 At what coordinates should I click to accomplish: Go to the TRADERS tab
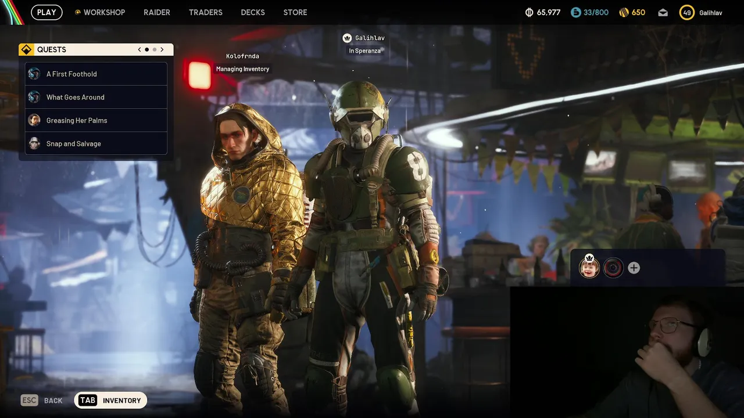[206, 12]
